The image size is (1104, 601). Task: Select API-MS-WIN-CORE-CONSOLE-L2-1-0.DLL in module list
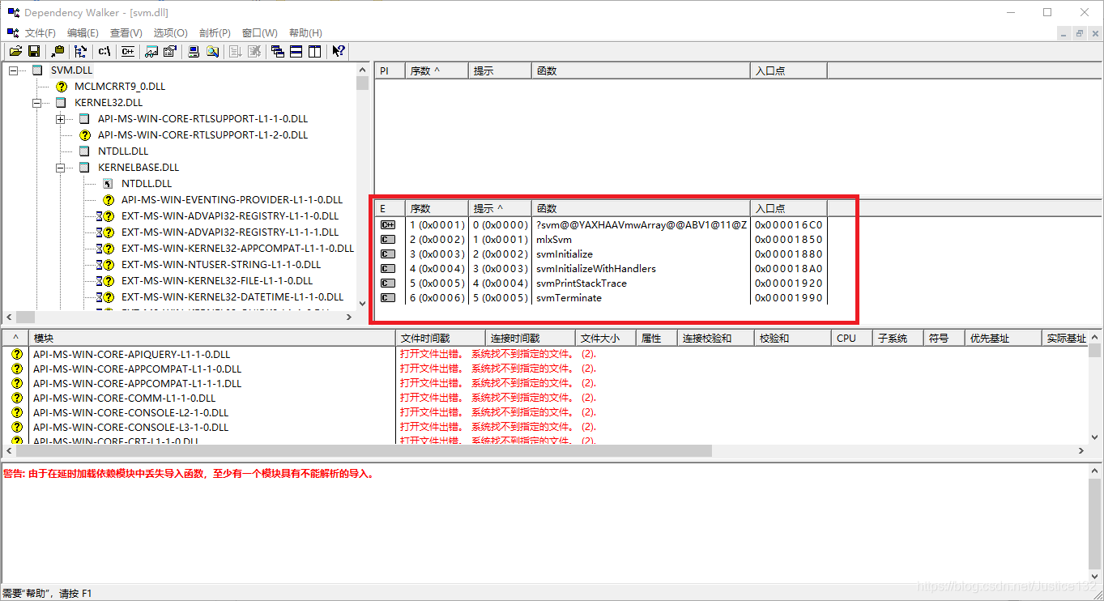point(130,412)
